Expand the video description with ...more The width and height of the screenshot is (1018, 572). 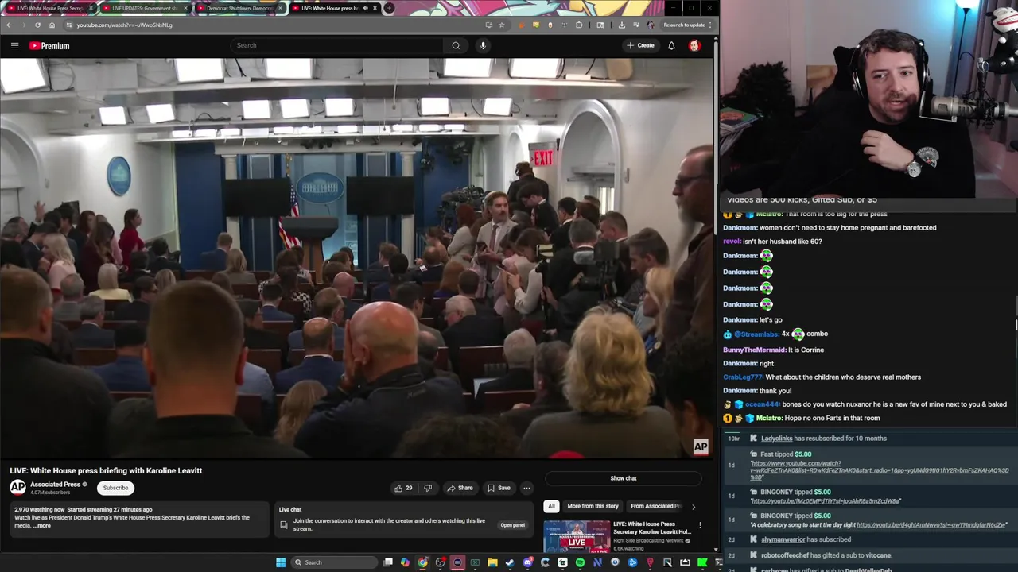[x=41, y=525]
